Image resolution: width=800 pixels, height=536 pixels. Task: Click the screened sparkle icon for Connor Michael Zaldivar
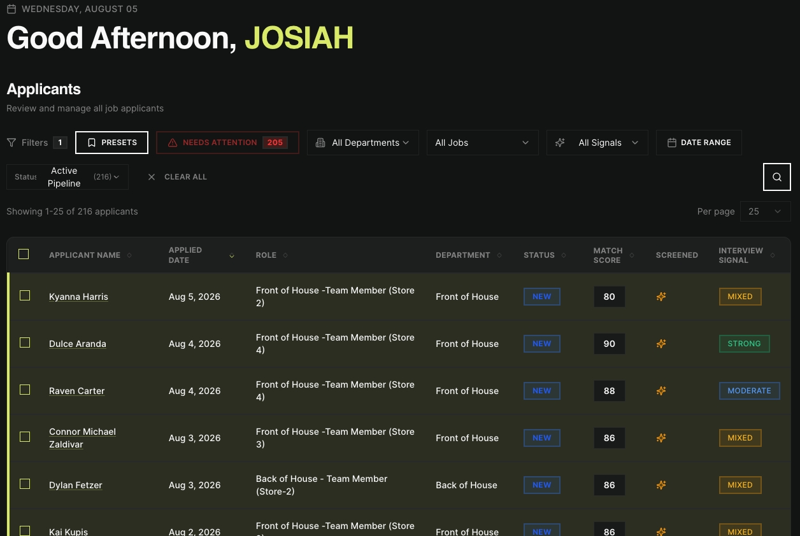(x=661, y=438)
